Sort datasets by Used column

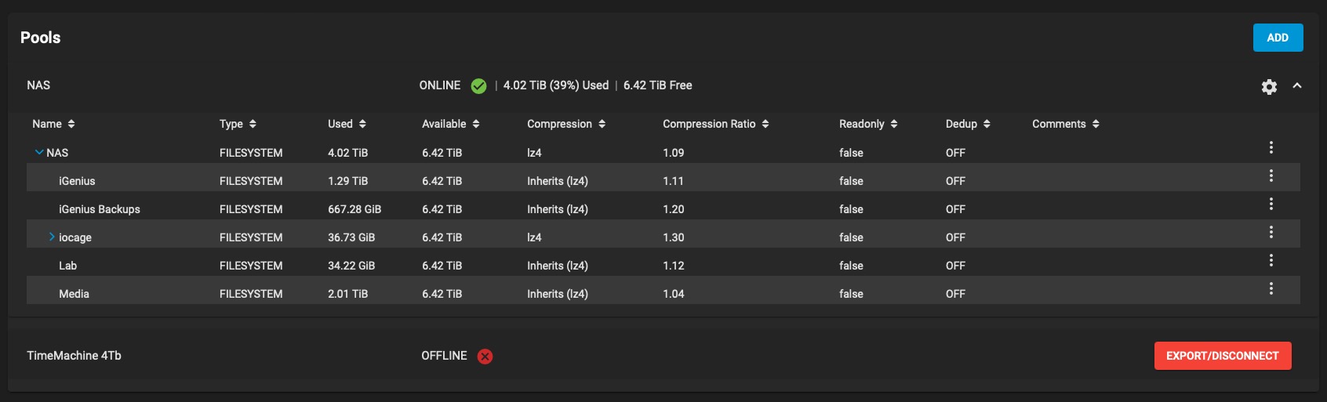[347, 124]
